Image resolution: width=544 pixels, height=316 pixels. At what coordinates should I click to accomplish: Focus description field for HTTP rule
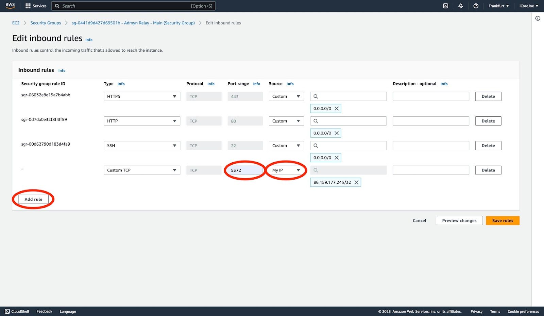click(x=431, y=121)
